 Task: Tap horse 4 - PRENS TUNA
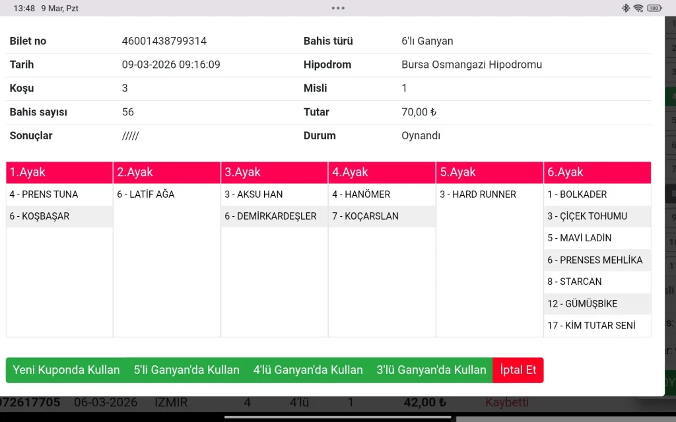point(44,195)
